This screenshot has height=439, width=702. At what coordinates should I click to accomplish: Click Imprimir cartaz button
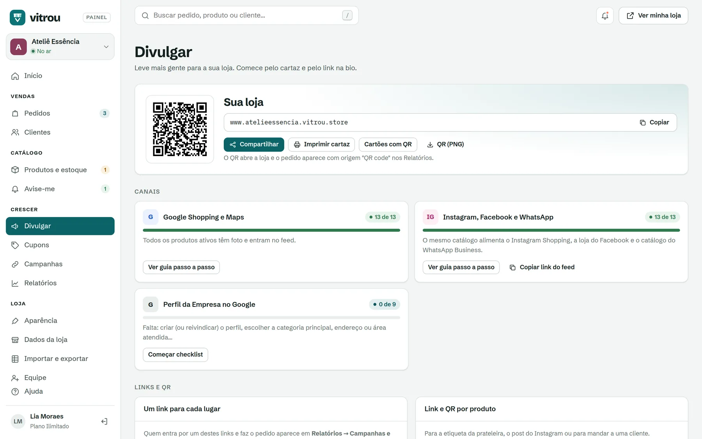tap(321, 144)
